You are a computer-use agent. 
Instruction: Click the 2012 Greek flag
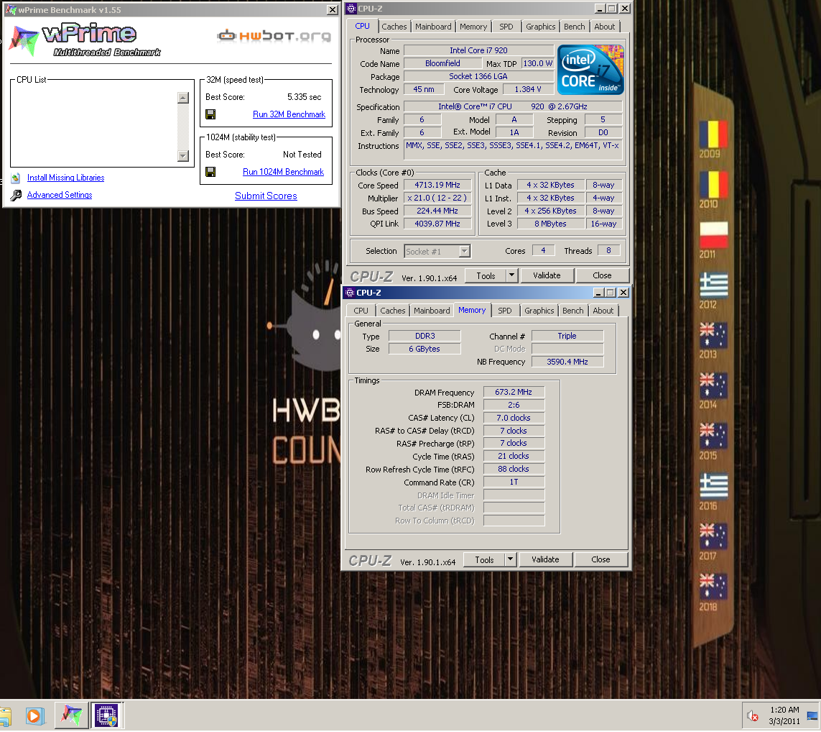[714, 285]
